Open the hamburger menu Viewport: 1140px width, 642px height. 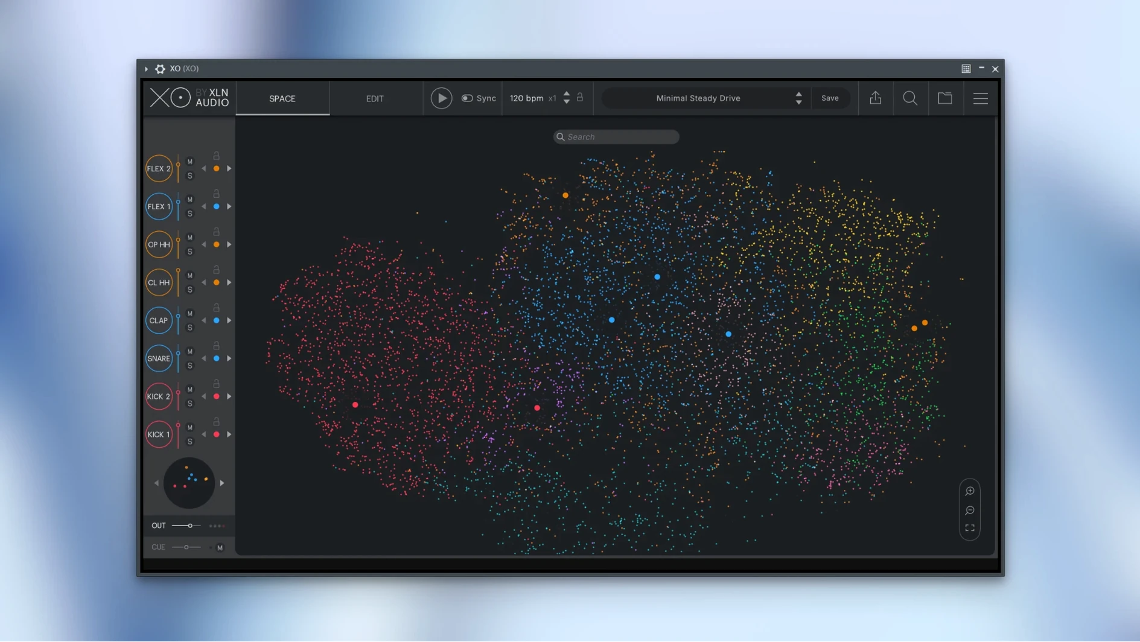(980, 98)
